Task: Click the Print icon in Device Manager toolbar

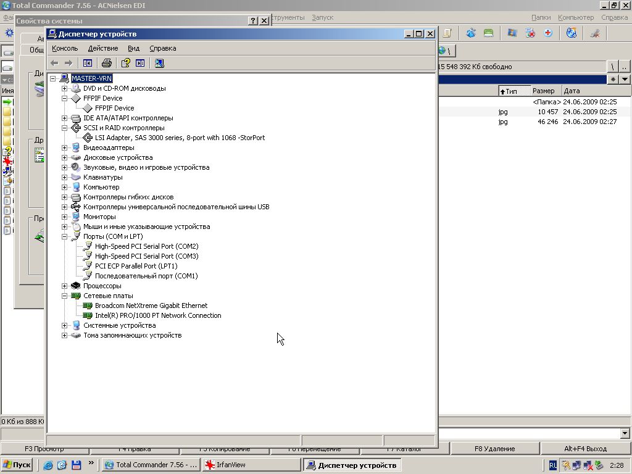Action: coord(106,63)
